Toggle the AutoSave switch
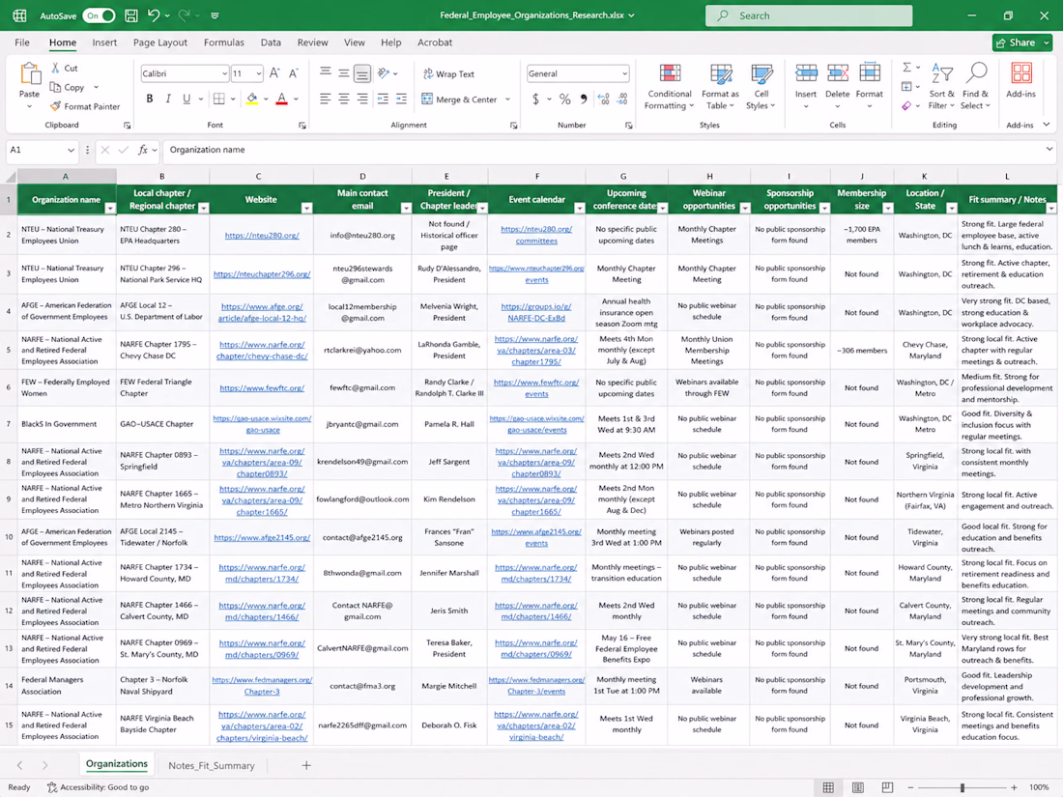 (x=99, y=14)
